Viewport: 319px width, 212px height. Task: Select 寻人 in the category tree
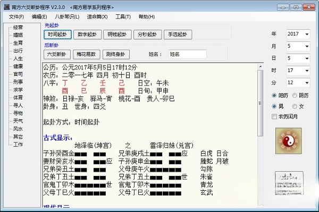pyautogui.click(x=18, y=105)
